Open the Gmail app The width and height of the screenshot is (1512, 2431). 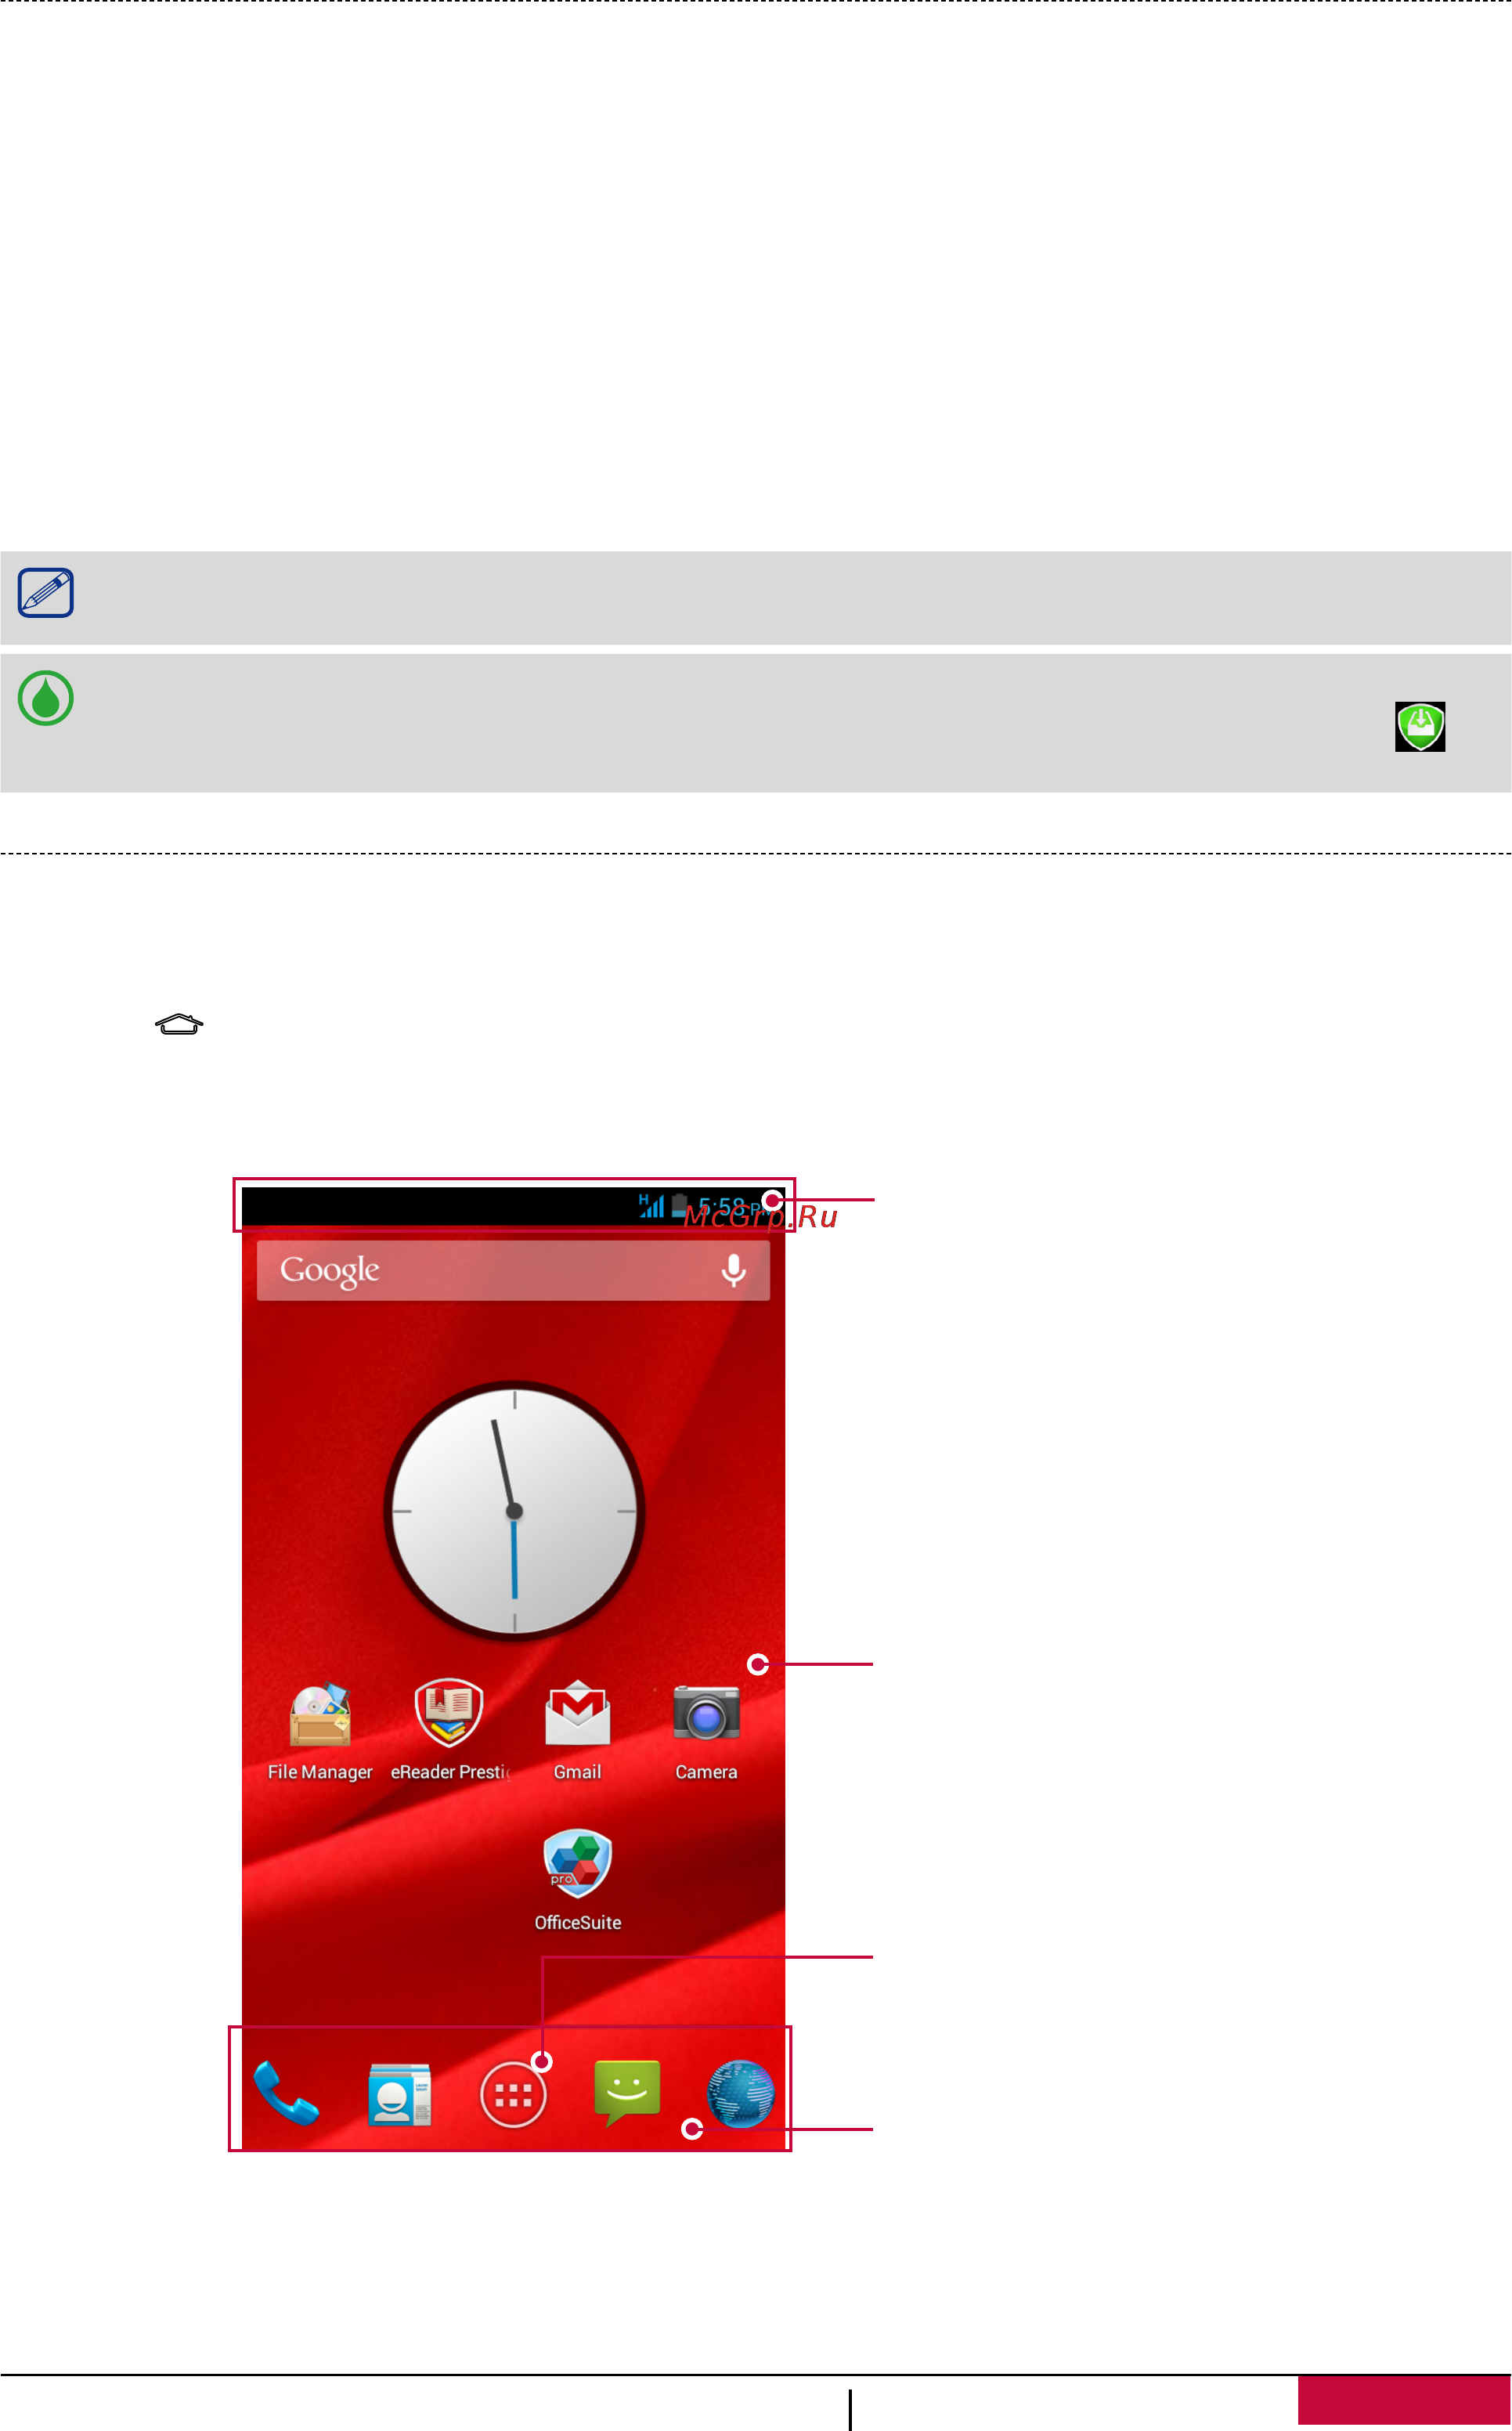[x=578, y=1732]
